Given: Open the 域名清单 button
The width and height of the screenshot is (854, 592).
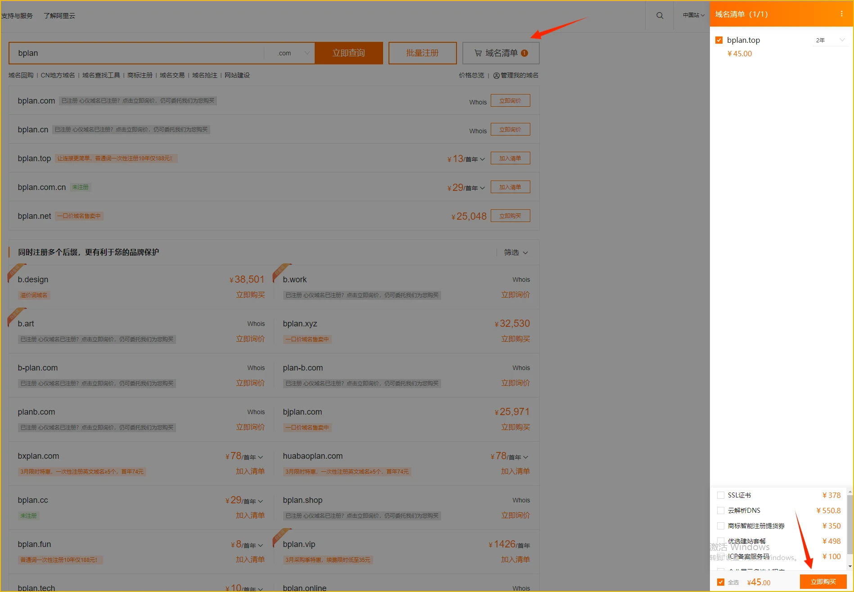Looking at the screenshot, I should point(501,53).
